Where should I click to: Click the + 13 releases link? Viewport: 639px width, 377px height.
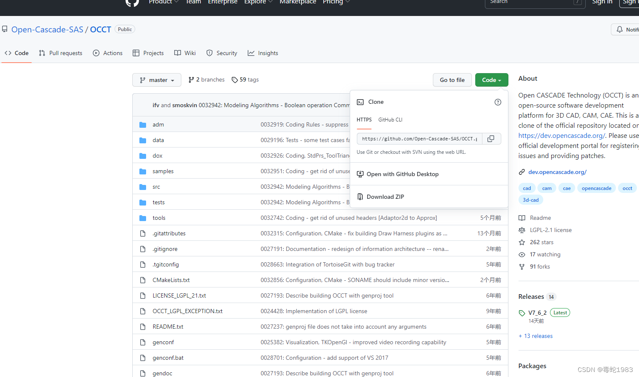click(536, 336)
